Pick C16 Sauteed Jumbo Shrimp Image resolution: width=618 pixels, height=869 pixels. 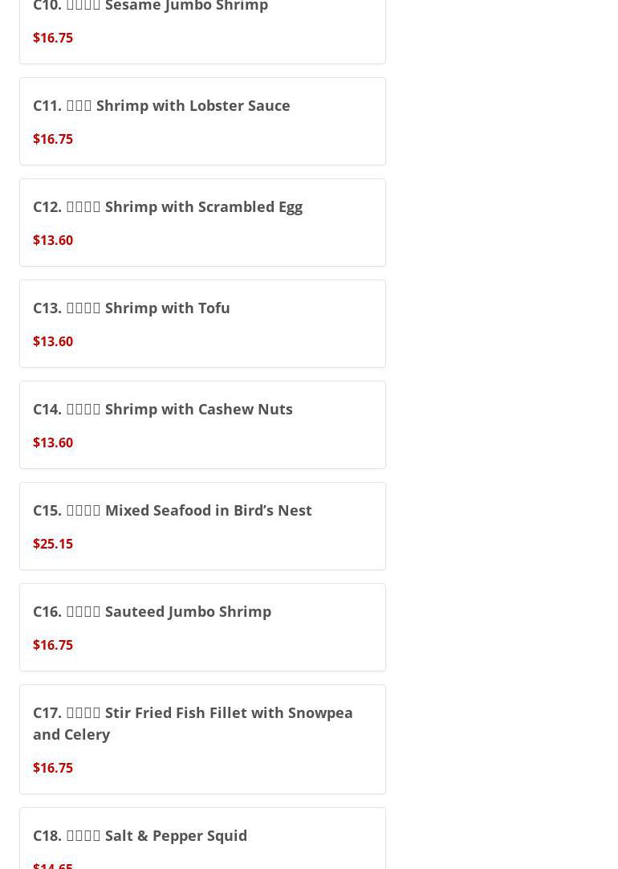(152, 611)
